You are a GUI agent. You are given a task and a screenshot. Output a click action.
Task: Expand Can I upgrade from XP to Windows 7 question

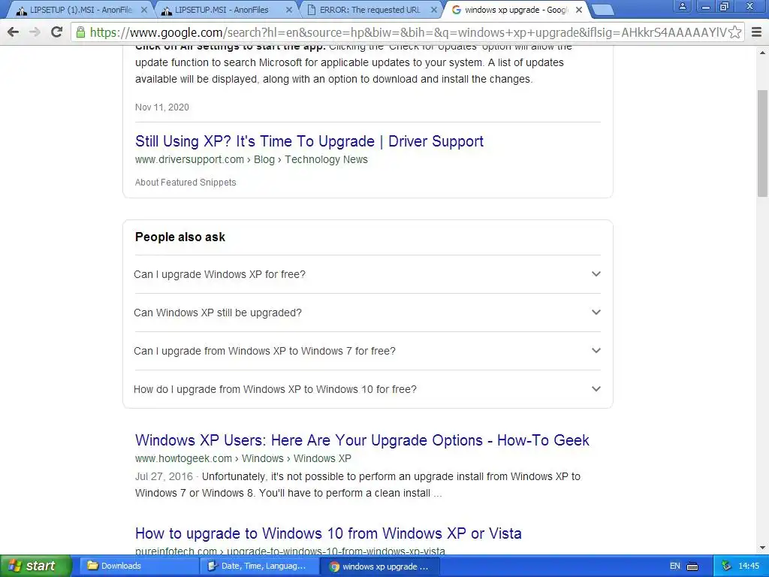click(x=367, y=351)
